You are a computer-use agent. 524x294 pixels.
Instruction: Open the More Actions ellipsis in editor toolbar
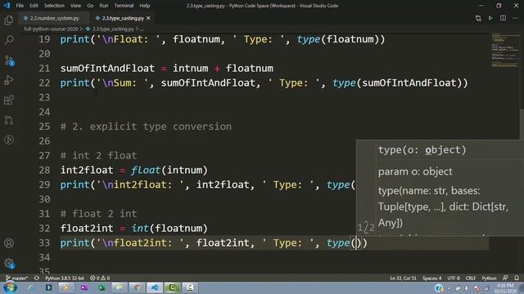tap(515, 18)
